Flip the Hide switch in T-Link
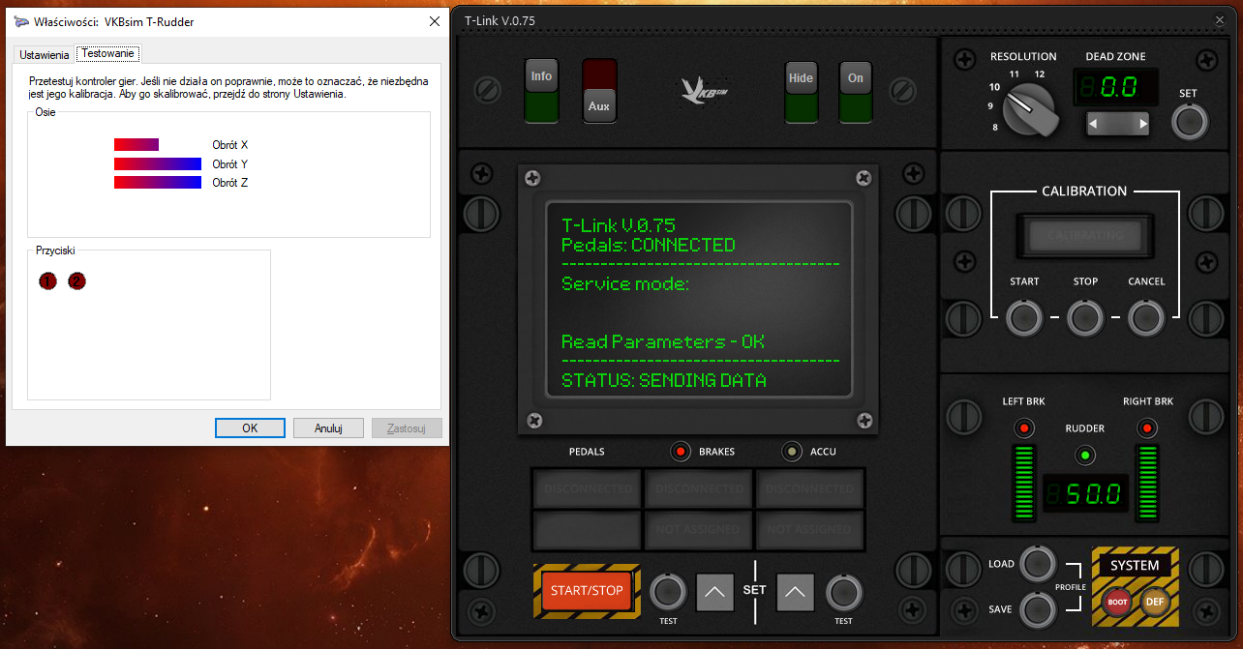Viewport: 1243px width, 649px height. (x=801, y=91)
